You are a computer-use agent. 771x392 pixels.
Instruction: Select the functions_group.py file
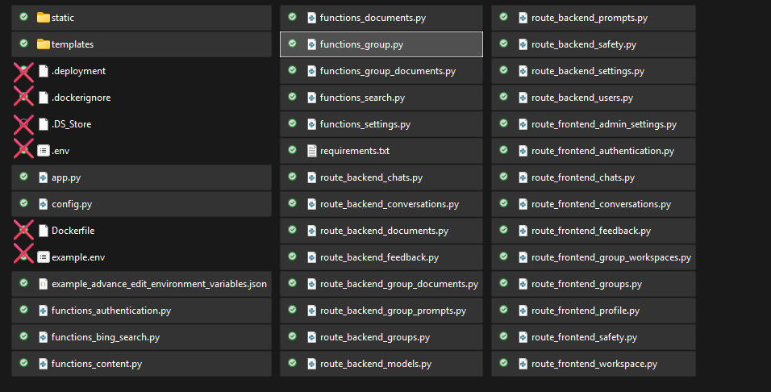tap(361, 44)
